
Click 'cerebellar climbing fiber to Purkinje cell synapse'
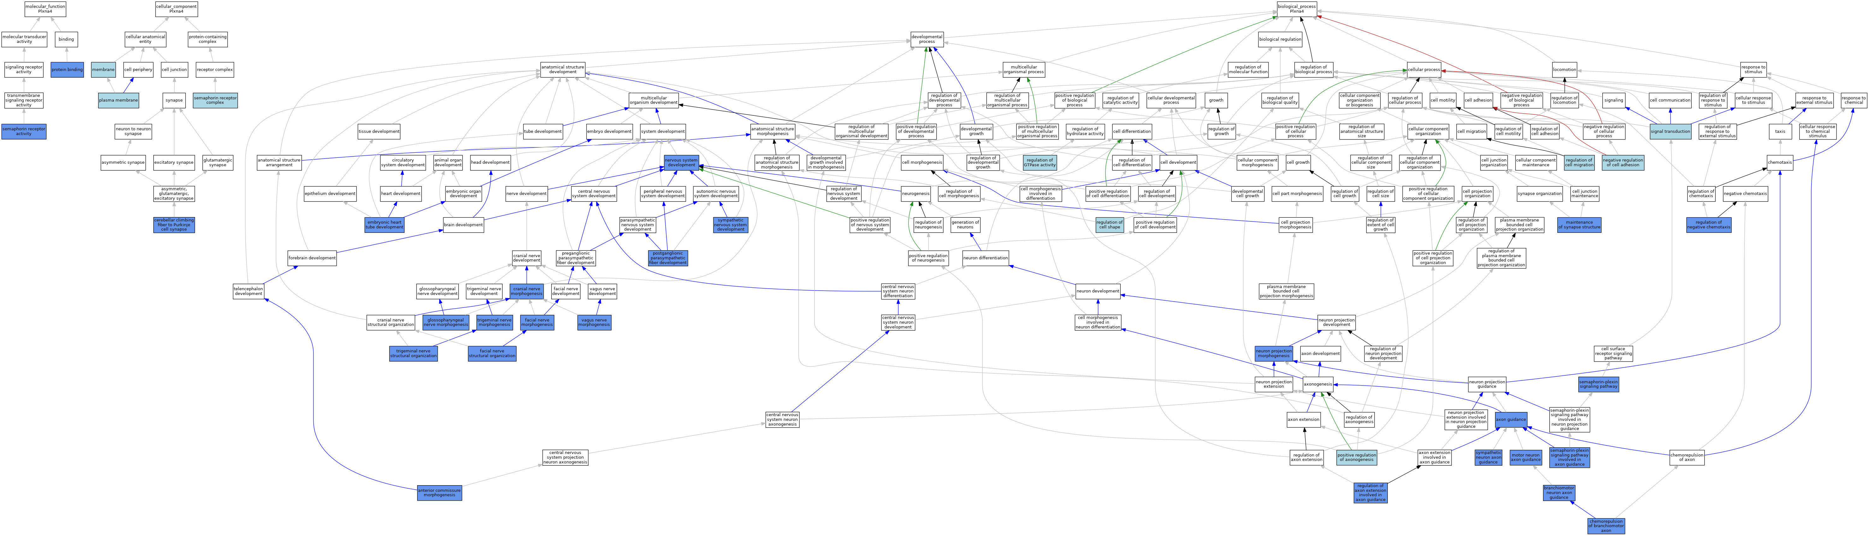point(174,225)
